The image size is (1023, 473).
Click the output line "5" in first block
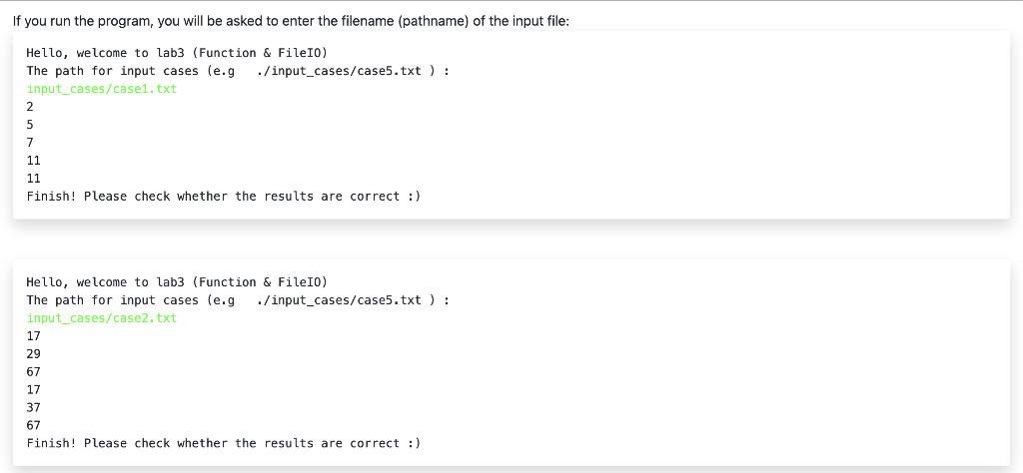pos(30,125)
